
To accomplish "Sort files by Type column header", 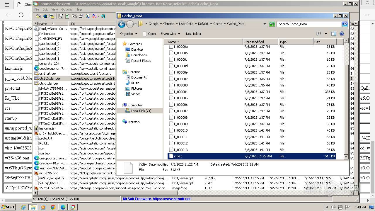I will [x=296, y=42].
